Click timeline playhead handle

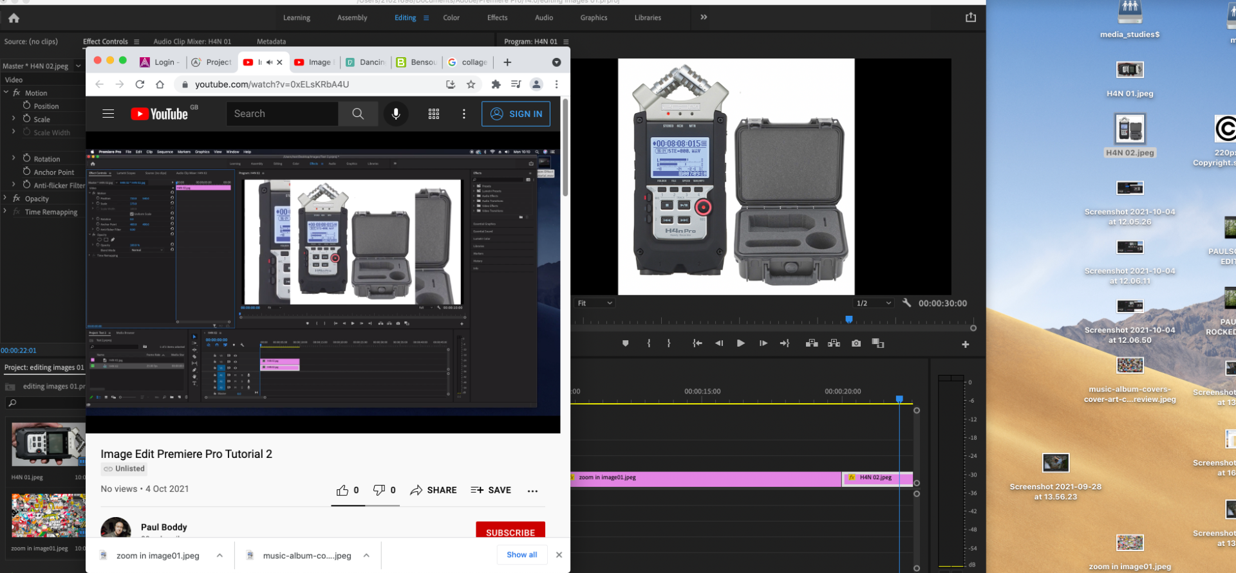click(899, 399)
